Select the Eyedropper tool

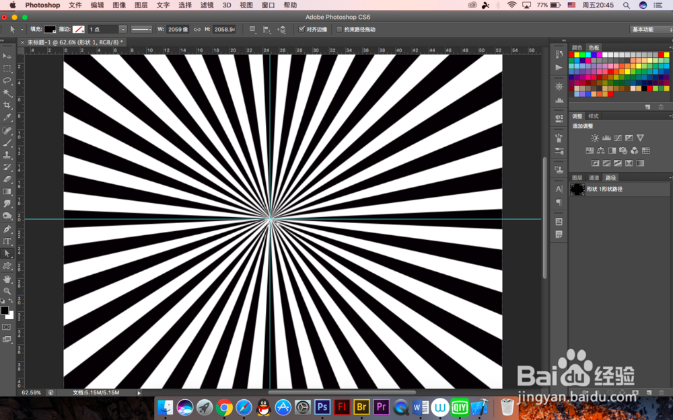[x=7, y=118]
